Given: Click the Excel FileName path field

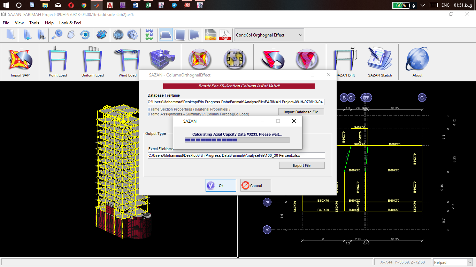Looking at the screenshot, I should pos(236,155).
